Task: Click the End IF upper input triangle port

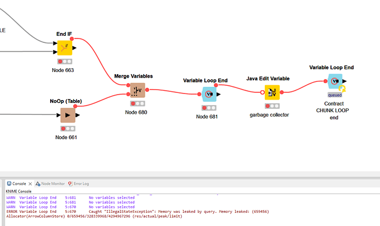Action: [55, 43]
